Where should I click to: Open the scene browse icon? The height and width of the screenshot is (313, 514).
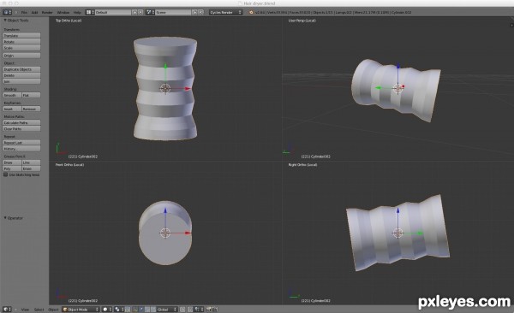(x=150, y=12)
